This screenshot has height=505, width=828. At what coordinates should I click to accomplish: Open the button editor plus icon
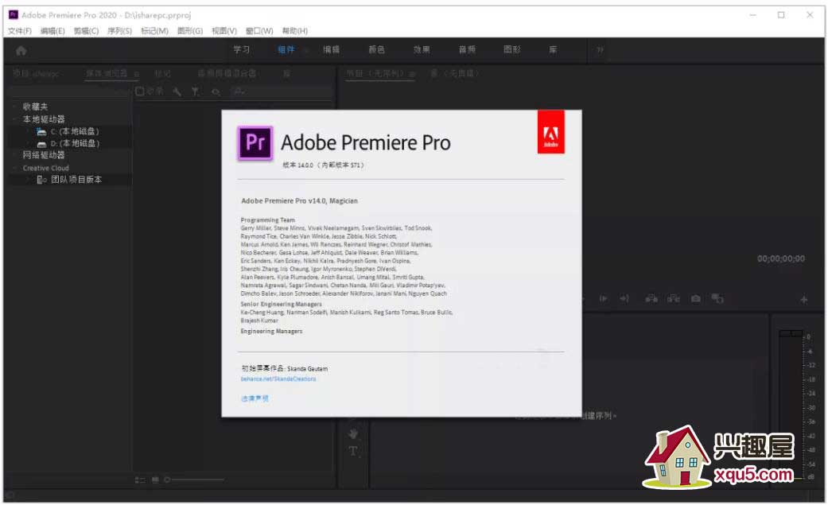[803, 300]
